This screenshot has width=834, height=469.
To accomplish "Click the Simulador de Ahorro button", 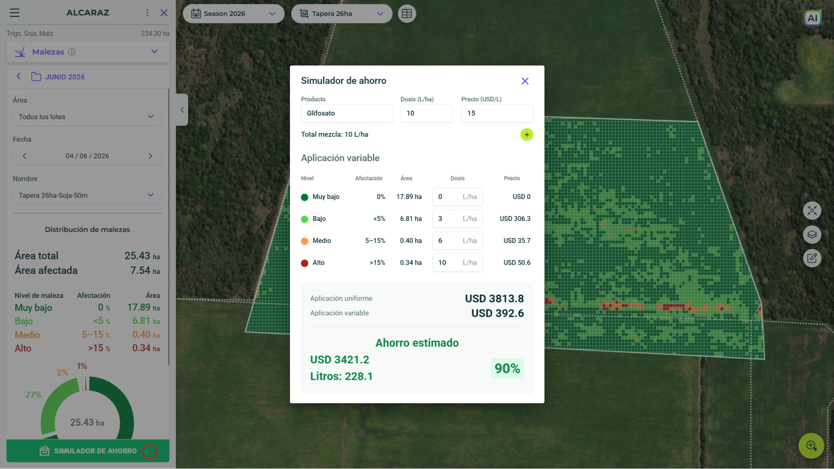I will 88,451.
